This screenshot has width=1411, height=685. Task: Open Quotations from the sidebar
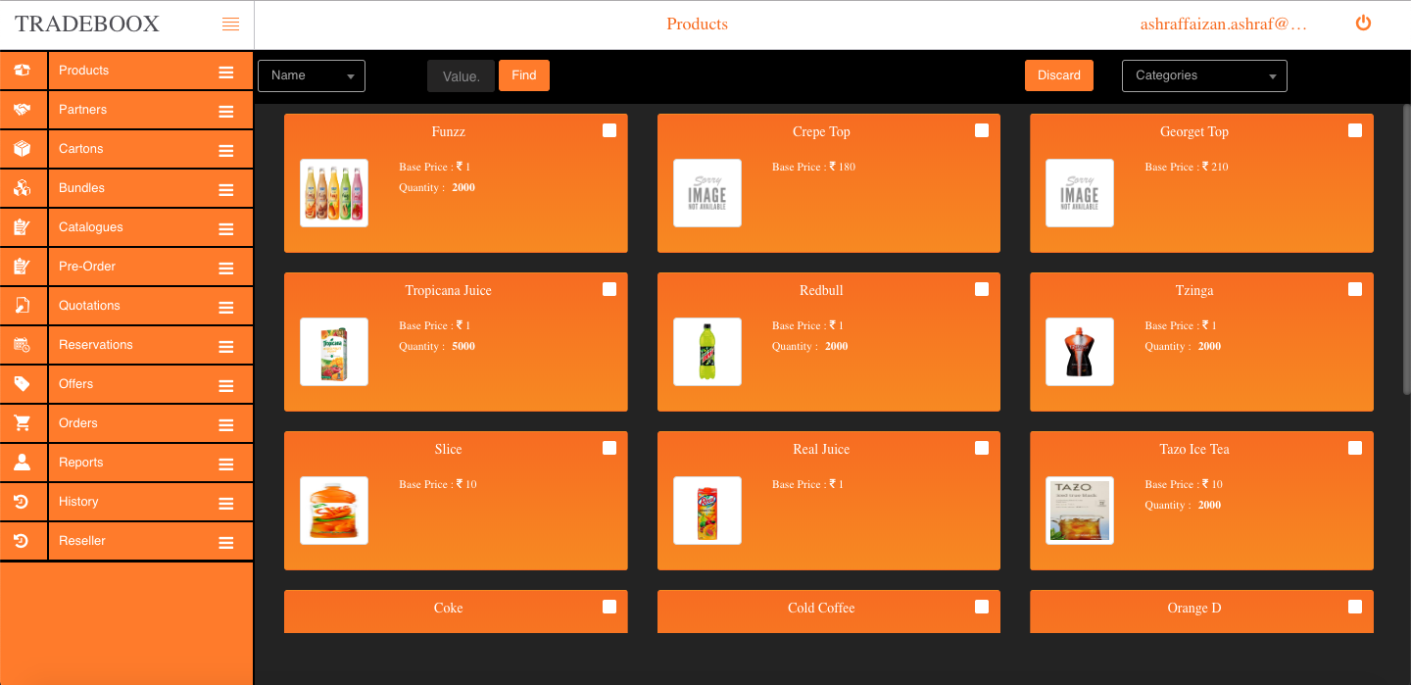[x=89, y=306]
